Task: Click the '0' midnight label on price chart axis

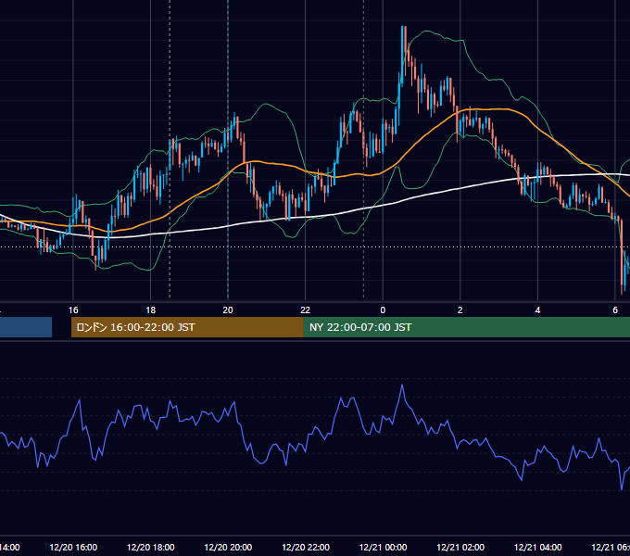Action: (383, 310)
